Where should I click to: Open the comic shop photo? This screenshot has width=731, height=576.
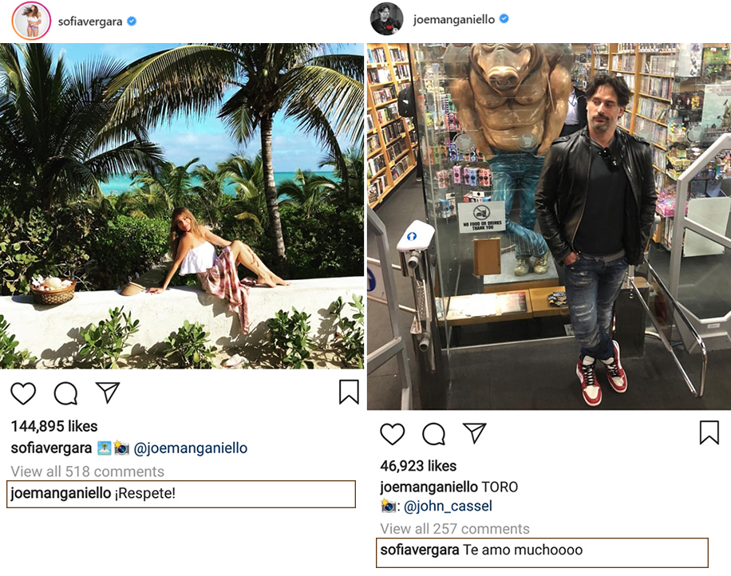[548, 226]
